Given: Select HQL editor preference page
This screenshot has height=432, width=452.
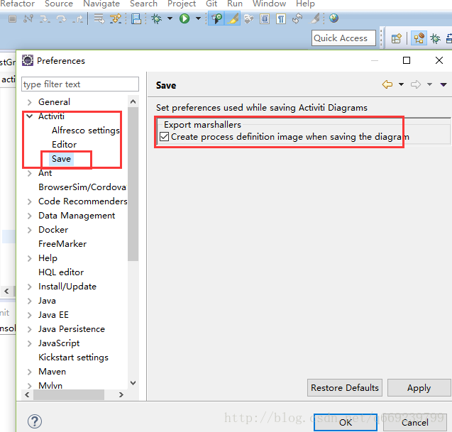Looking at the screenshot, I should pos(61,272).
